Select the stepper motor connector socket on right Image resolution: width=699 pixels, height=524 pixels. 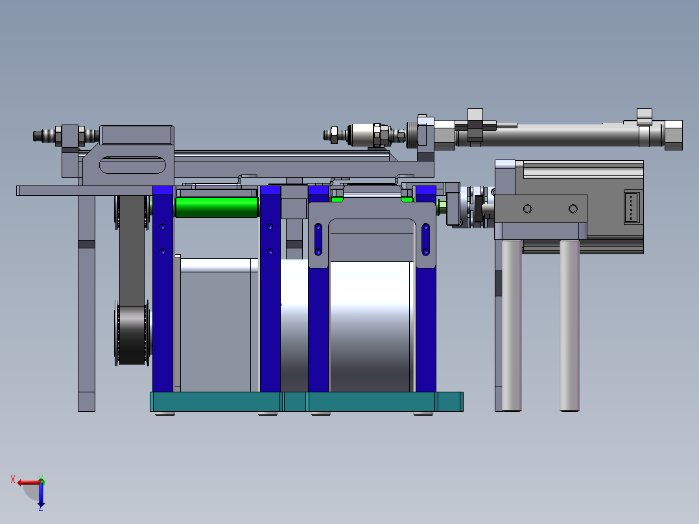[632, 208]
